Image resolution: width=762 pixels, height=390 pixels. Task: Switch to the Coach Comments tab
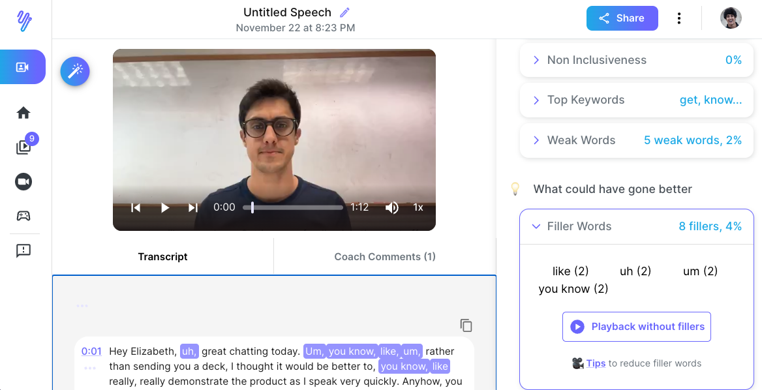click(x=384, y=256)
